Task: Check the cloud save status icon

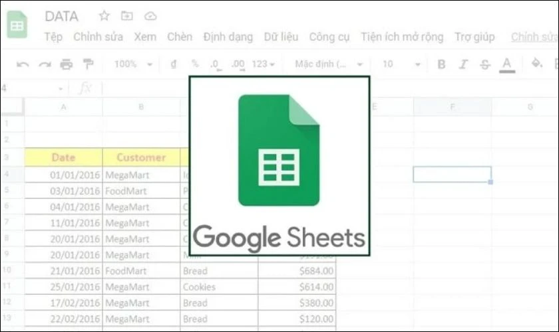Action: tap(150, 16)
